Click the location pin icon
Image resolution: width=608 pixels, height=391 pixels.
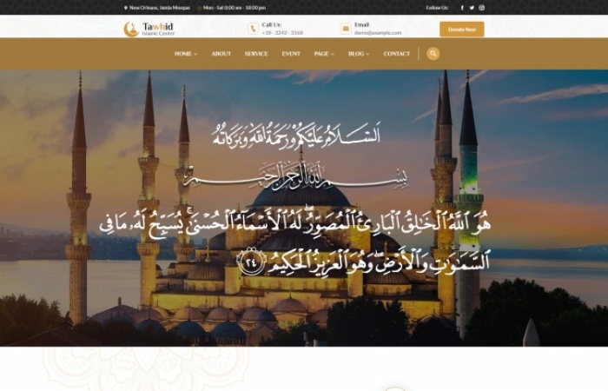tap(126, 8)
